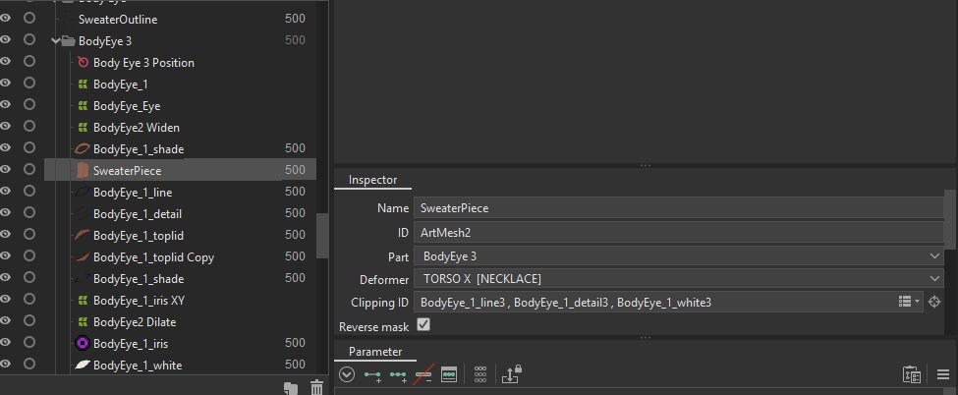
Task: Toggle the lock circle on BodyEye_1_line row
Action: tap(29, 191)
